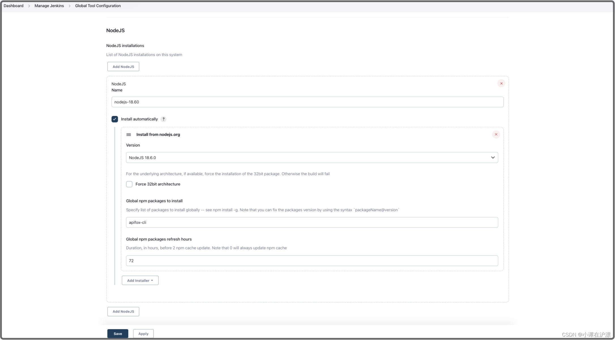Open Manage Jenkins breadcrumb

tap(49, 6)
